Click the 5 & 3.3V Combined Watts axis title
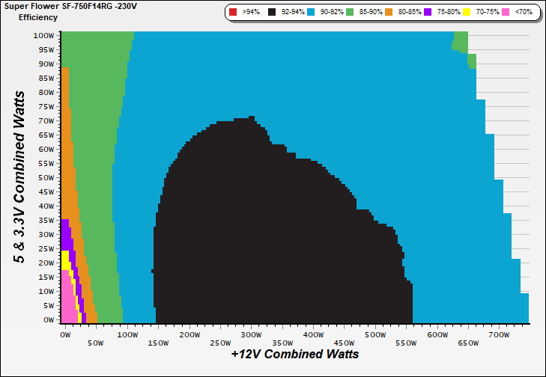 point(20,177)
